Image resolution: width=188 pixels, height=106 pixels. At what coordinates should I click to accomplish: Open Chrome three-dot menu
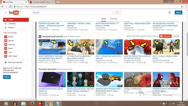coord(186,6)
